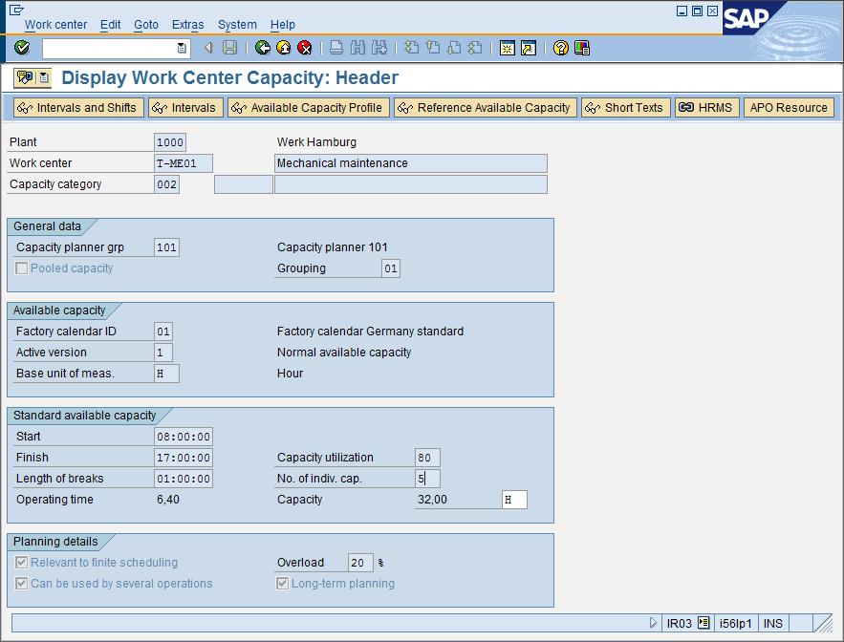Click the Create Shortcut icon
Viewport: 844px width, 642px height.
pyautogui.click(x=529, y=48)
